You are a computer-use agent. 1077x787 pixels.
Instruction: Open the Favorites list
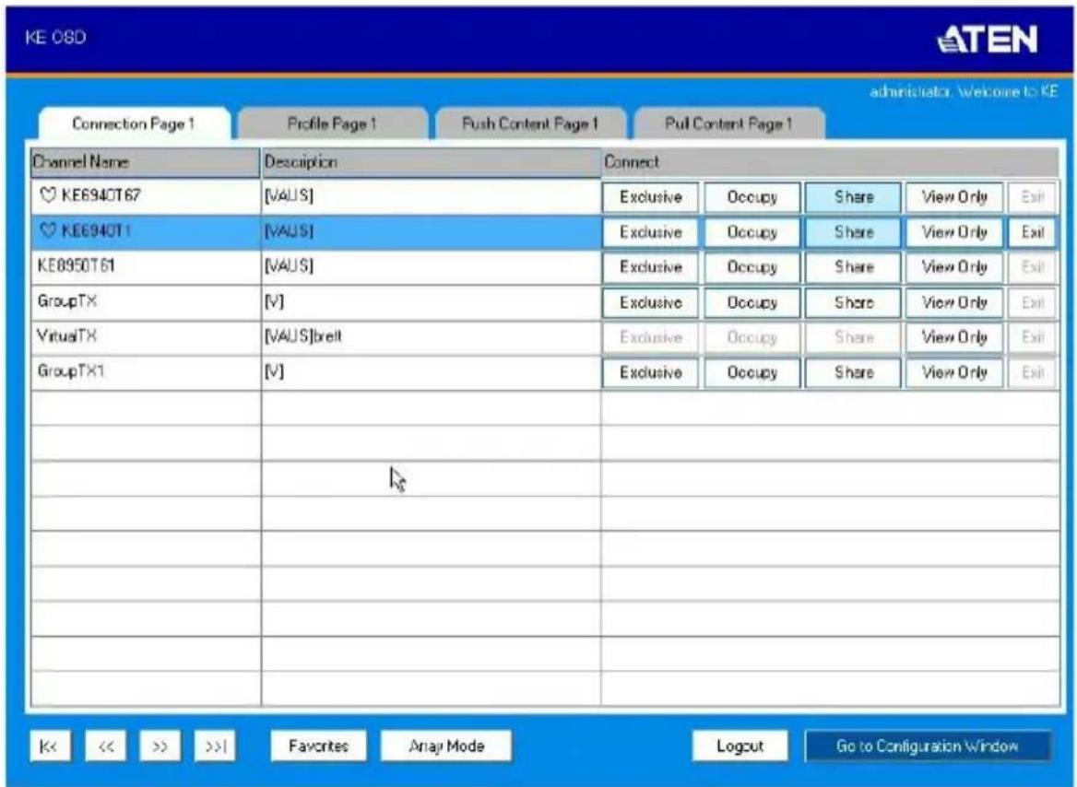(x=319, y=746)
